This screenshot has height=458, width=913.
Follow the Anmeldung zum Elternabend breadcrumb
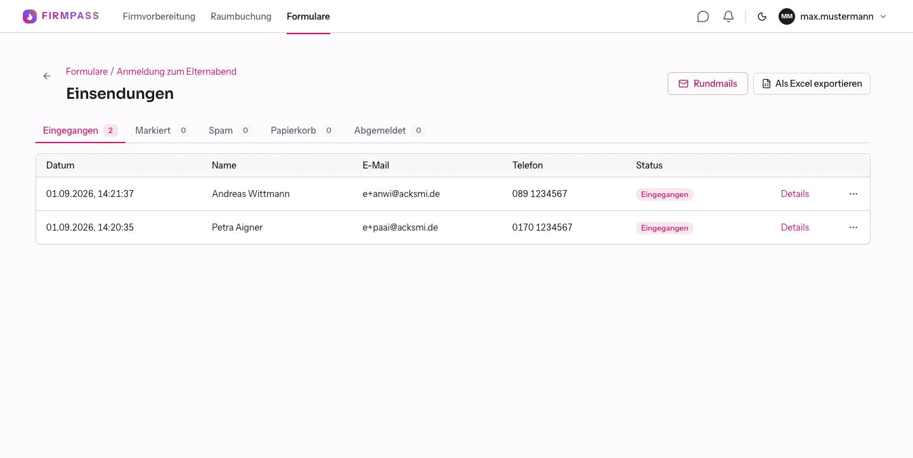point(176,72)
